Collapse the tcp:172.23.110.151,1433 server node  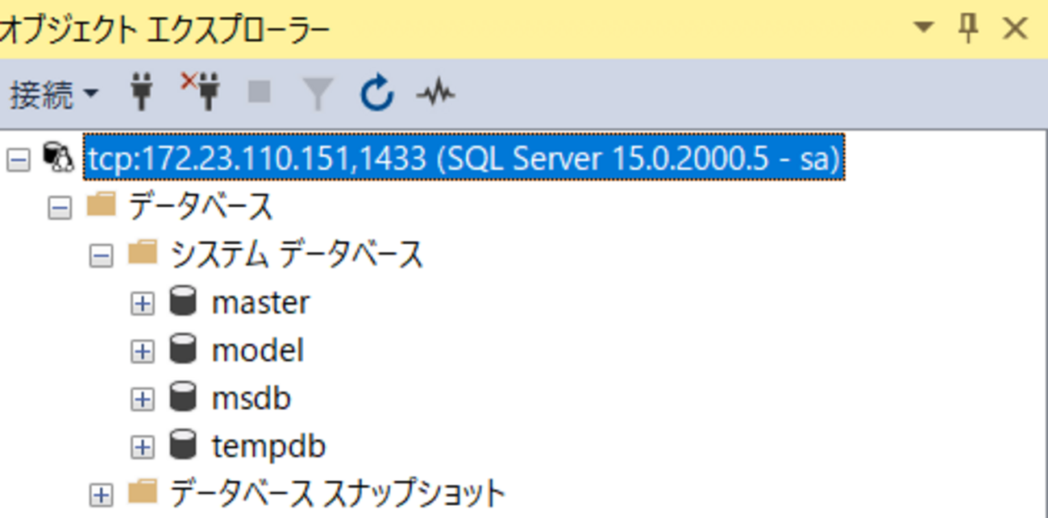[x=17, y=160]
